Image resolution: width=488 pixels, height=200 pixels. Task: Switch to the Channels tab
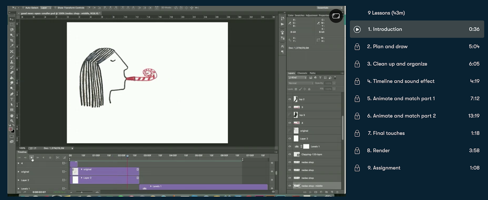302,73
